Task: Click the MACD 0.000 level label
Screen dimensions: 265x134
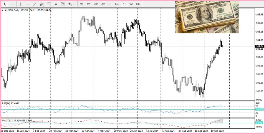Action: (259, 123)
